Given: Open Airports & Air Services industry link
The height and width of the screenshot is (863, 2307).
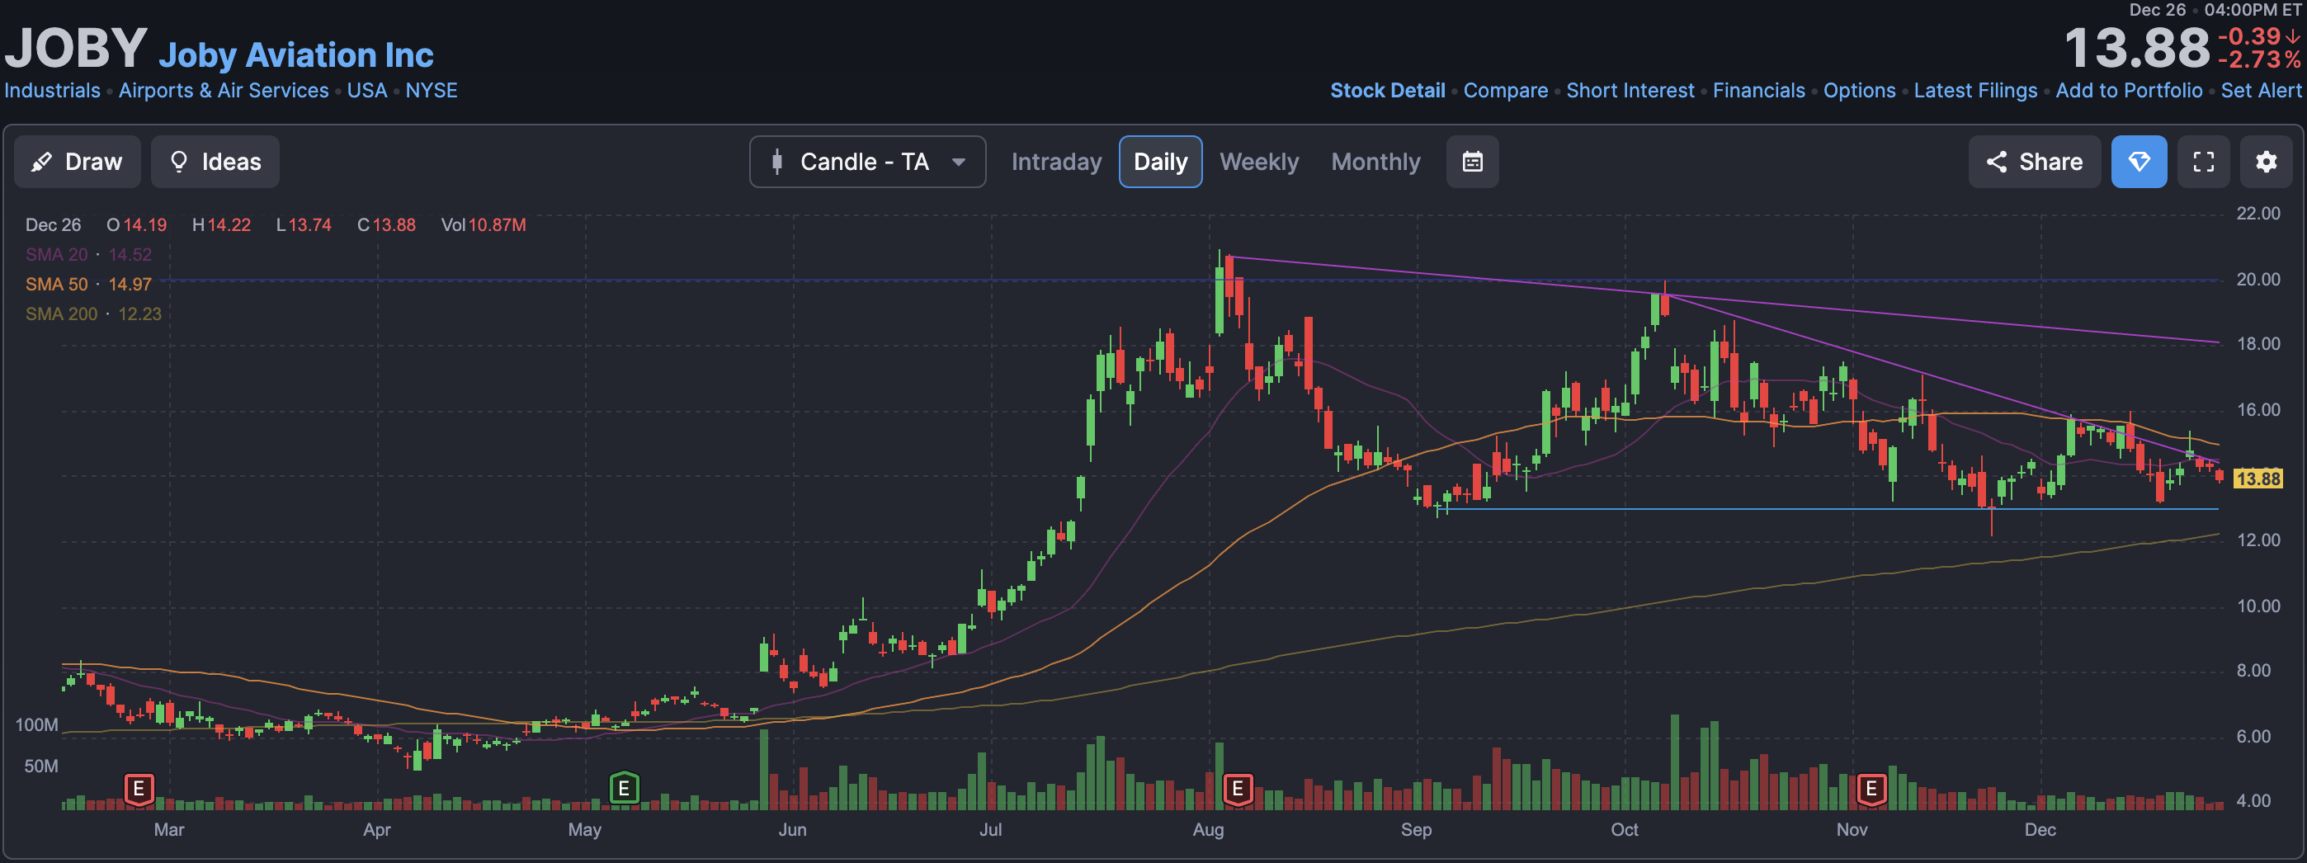Looking at the screenshot, I should tap(223, 91).
